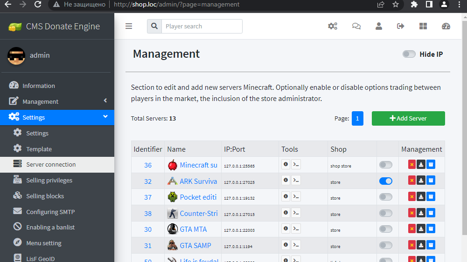This screenshot has width=467, height=262.
Task: Click red delete button for Minecraft server
Action: click(x=411, y=164)
